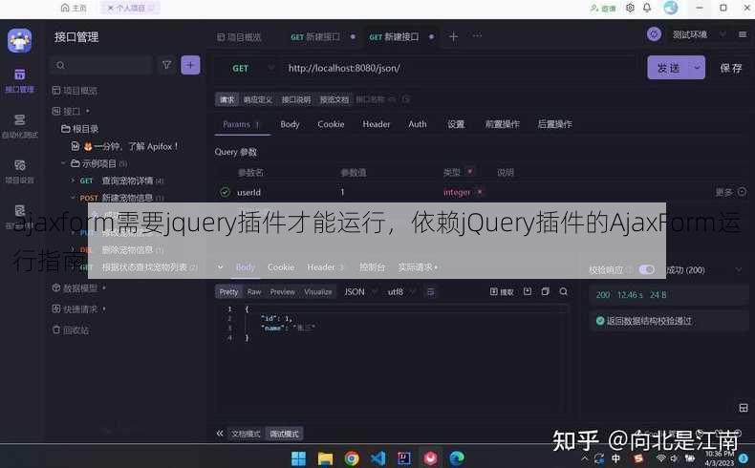Viewport: 755px width, 468px height.
Task: Click the 提取 extract icon in response
Action: [501, 291]
